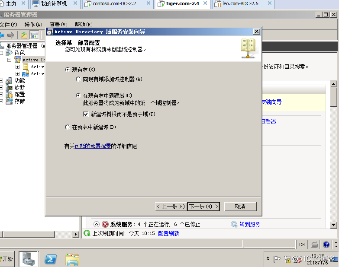Click the main pane scrollbar down arrow
The height and width of the screenshot is (267, 339).
(334, 225)
